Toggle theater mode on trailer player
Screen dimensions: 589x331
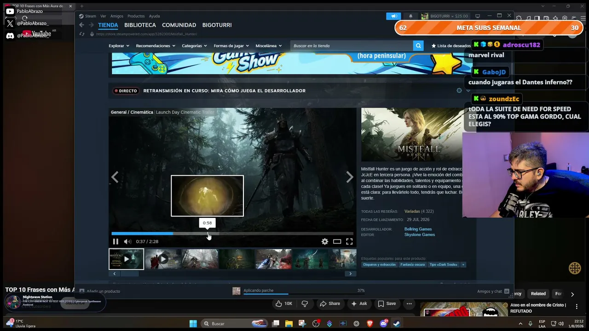pyautogui.click(x=337, y=241)
